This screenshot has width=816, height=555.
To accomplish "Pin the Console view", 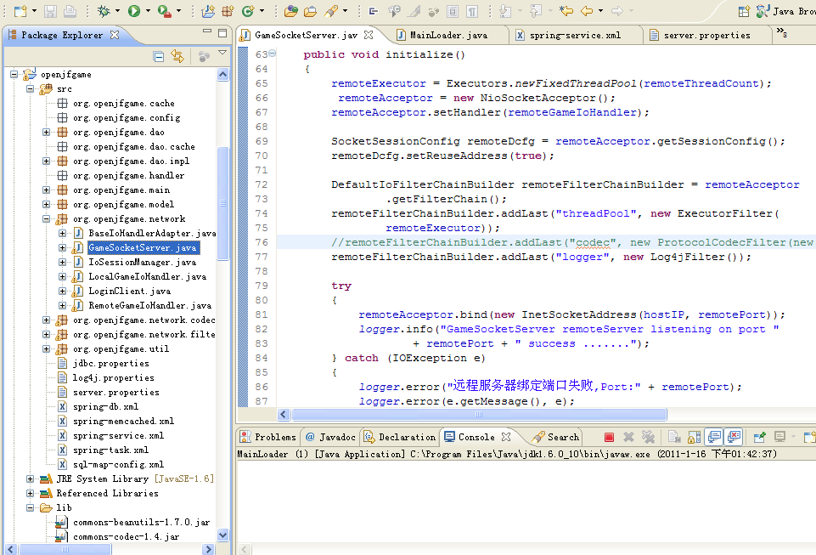I will pos(758,437).
